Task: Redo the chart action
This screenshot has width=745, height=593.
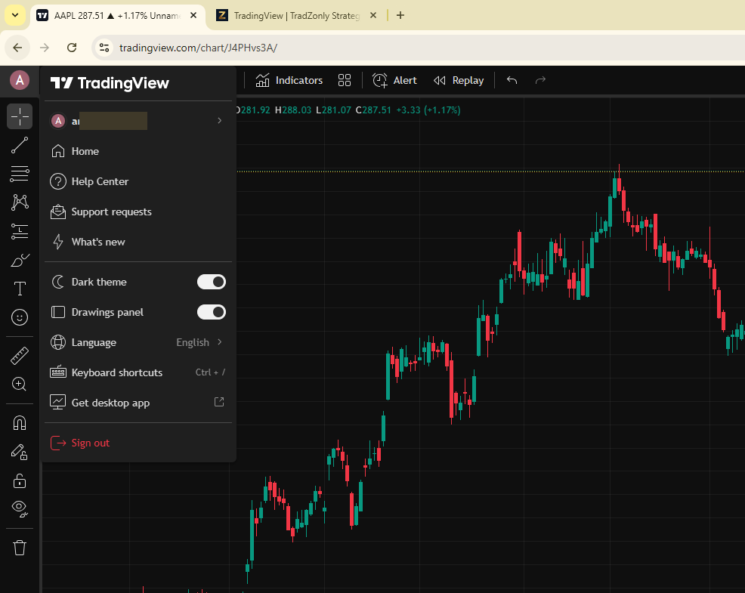Action: (x=540, y=80)
